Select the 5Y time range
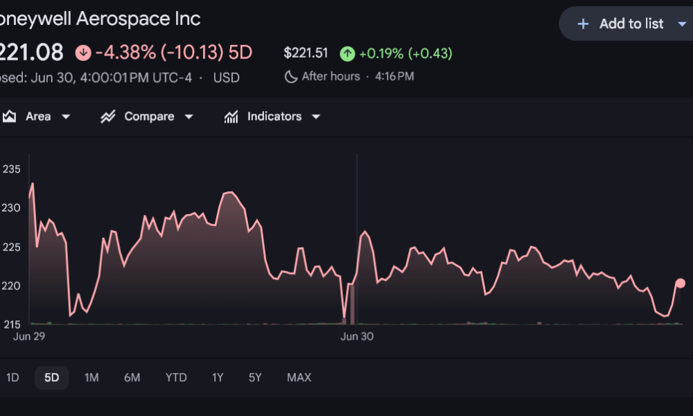The height and width of the screenshot is (416, 693). tap(255, 378)
